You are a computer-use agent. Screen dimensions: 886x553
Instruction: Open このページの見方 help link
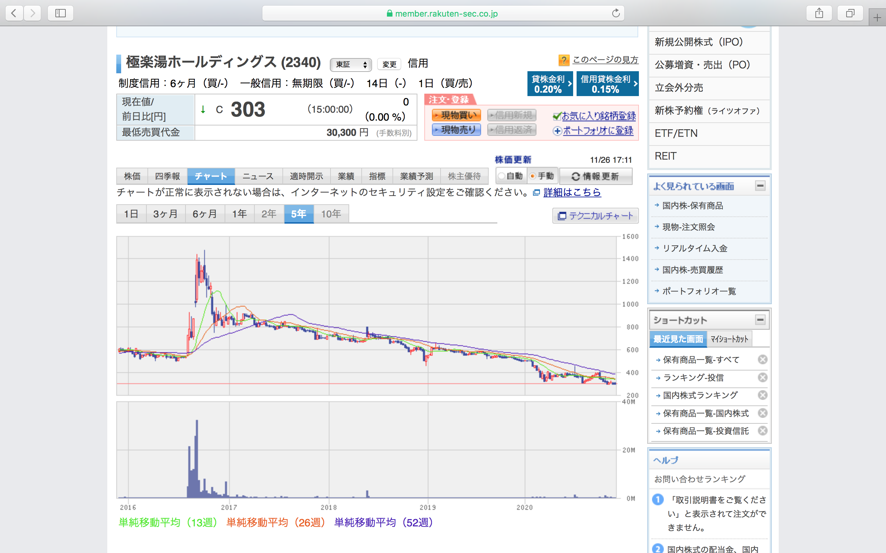[x=606, y=59]
